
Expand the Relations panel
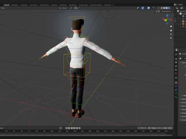[x=181, y=99]
